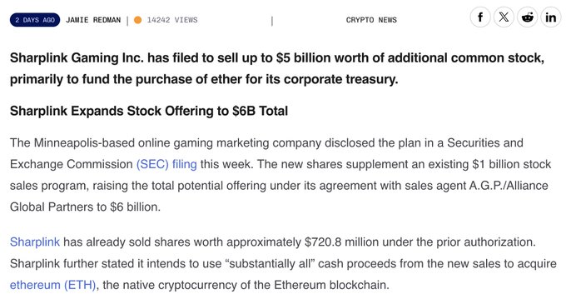Click the paragraph beginning The Minneapolis-based

(x=281, y=175)
